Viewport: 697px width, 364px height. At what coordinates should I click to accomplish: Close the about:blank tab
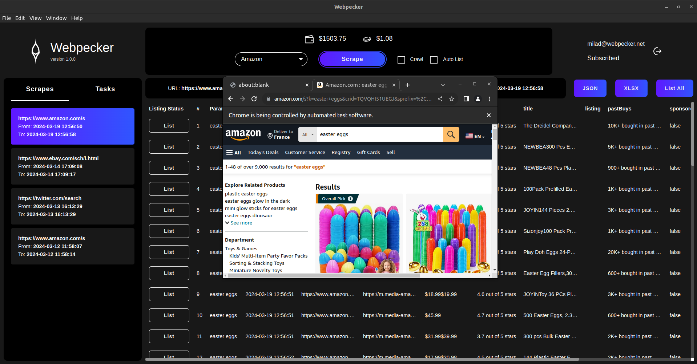pos(307,85)
